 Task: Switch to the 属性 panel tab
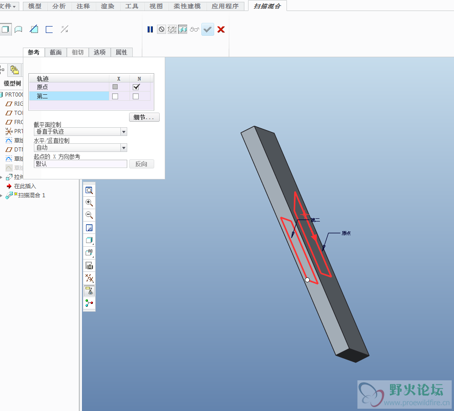[122, 52]
